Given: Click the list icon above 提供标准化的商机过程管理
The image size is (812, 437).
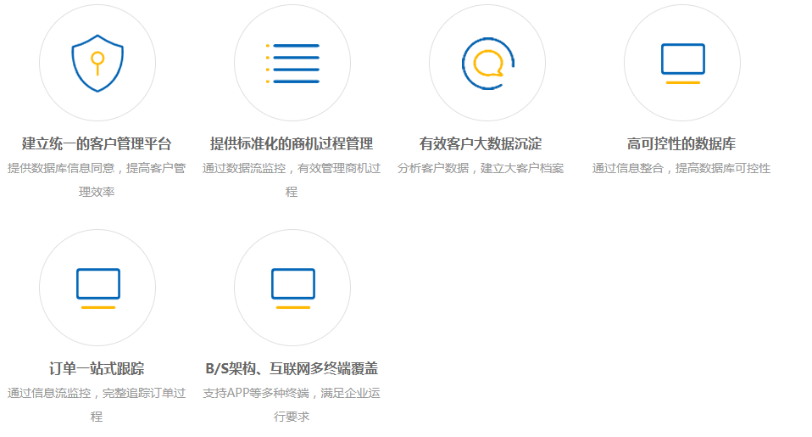Looking at the screenshot, I should pos(292,63).
